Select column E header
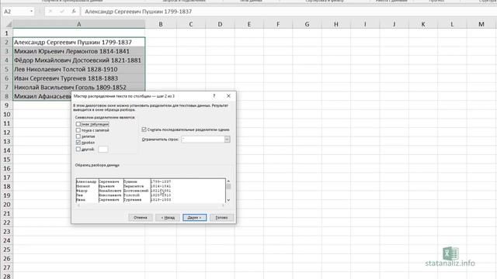 click(x=249, y=24)
